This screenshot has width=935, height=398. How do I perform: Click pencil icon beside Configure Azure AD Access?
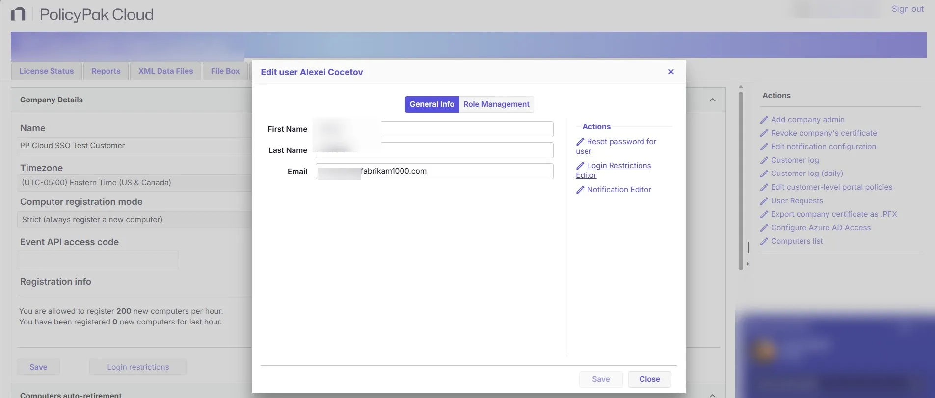click(x=764, y=228)
